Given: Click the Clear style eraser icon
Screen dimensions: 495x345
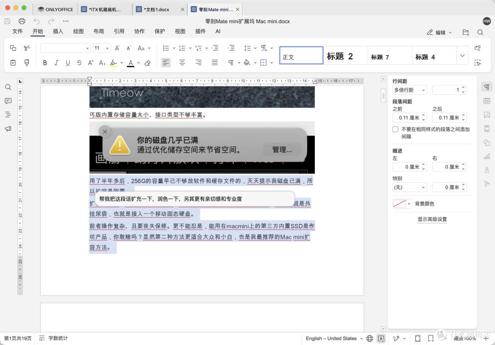Looking at the screenshot, I should pos(148,63).
